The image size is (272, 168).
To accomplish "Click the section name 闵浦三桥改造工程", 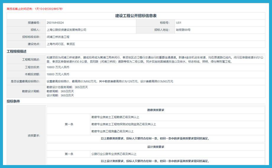I will click(x=58, y=37).
